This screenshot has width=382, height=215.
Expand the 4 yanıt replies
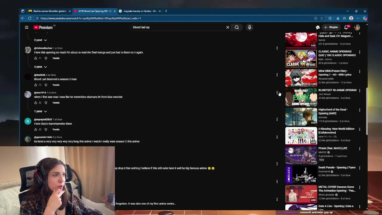pos(40,67)
